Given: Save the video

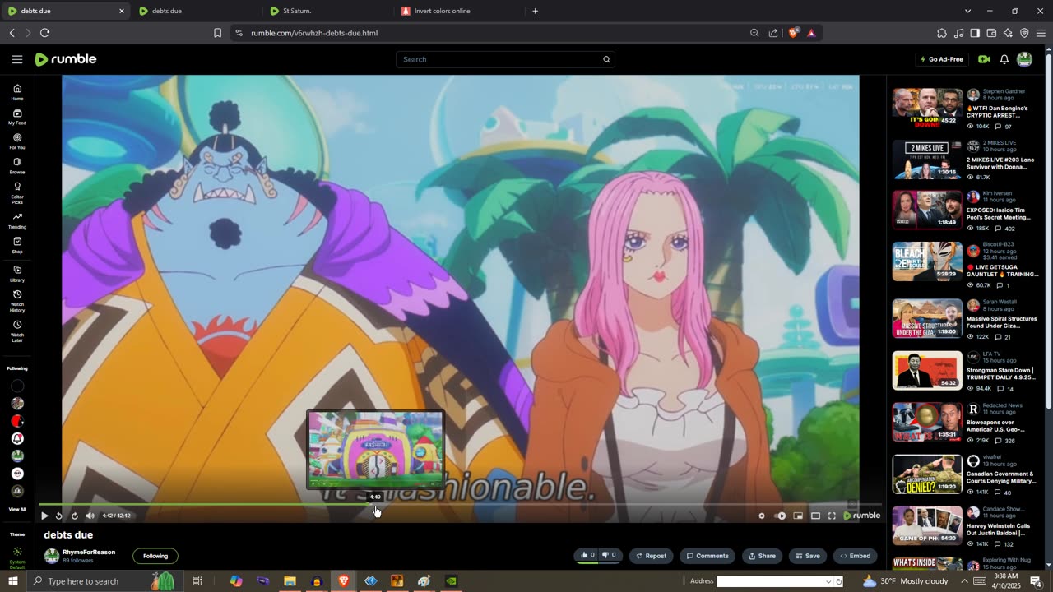Looking at the screenshot, I should (807, 556).
